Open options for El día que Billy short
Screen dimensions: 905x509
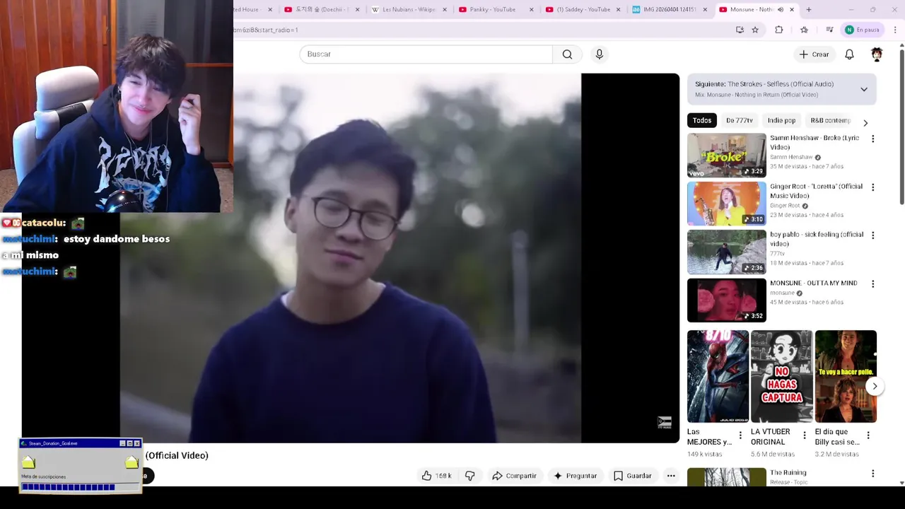pyautogui.click(x=868, y=435)
